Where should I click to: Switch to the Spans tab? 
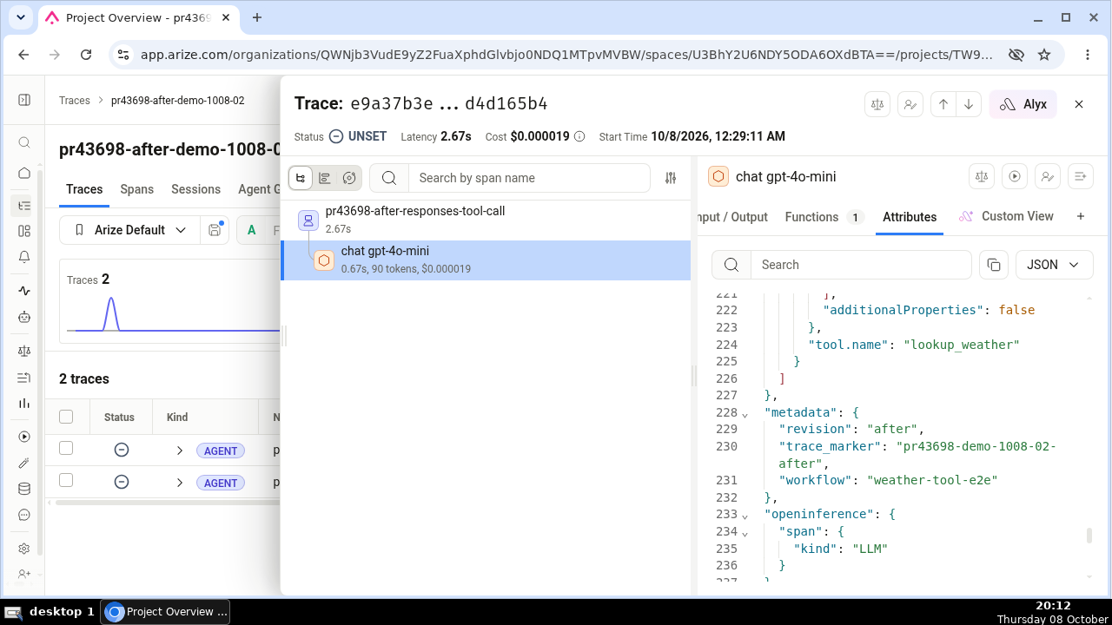pyautogui.click(x=136, y=189)
